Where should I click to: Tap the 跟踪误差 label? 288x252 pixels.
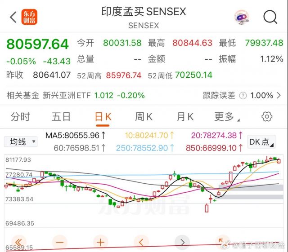(219, 96)
